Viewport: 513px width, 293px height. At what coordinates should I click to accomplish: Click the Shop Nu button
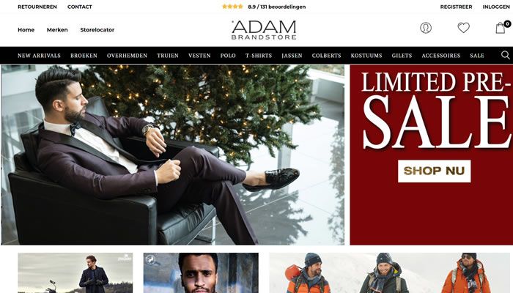pos(434,171)
